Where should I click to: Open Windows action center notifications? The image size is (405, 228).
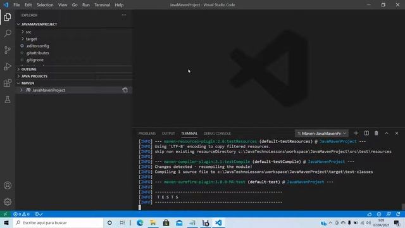(397, 222)
